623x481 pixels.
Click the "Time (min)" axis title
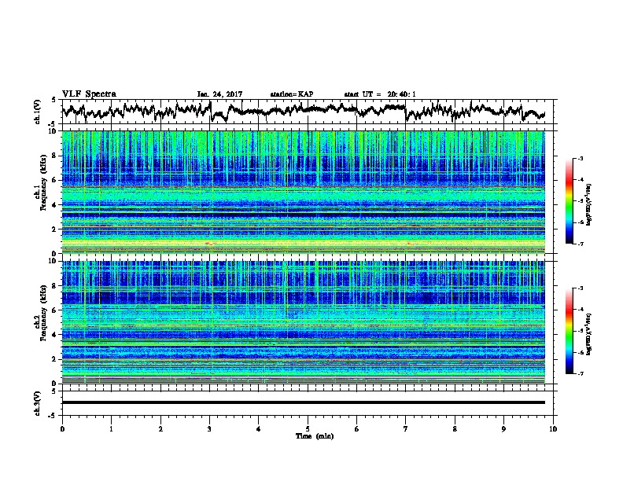[315, 436]
